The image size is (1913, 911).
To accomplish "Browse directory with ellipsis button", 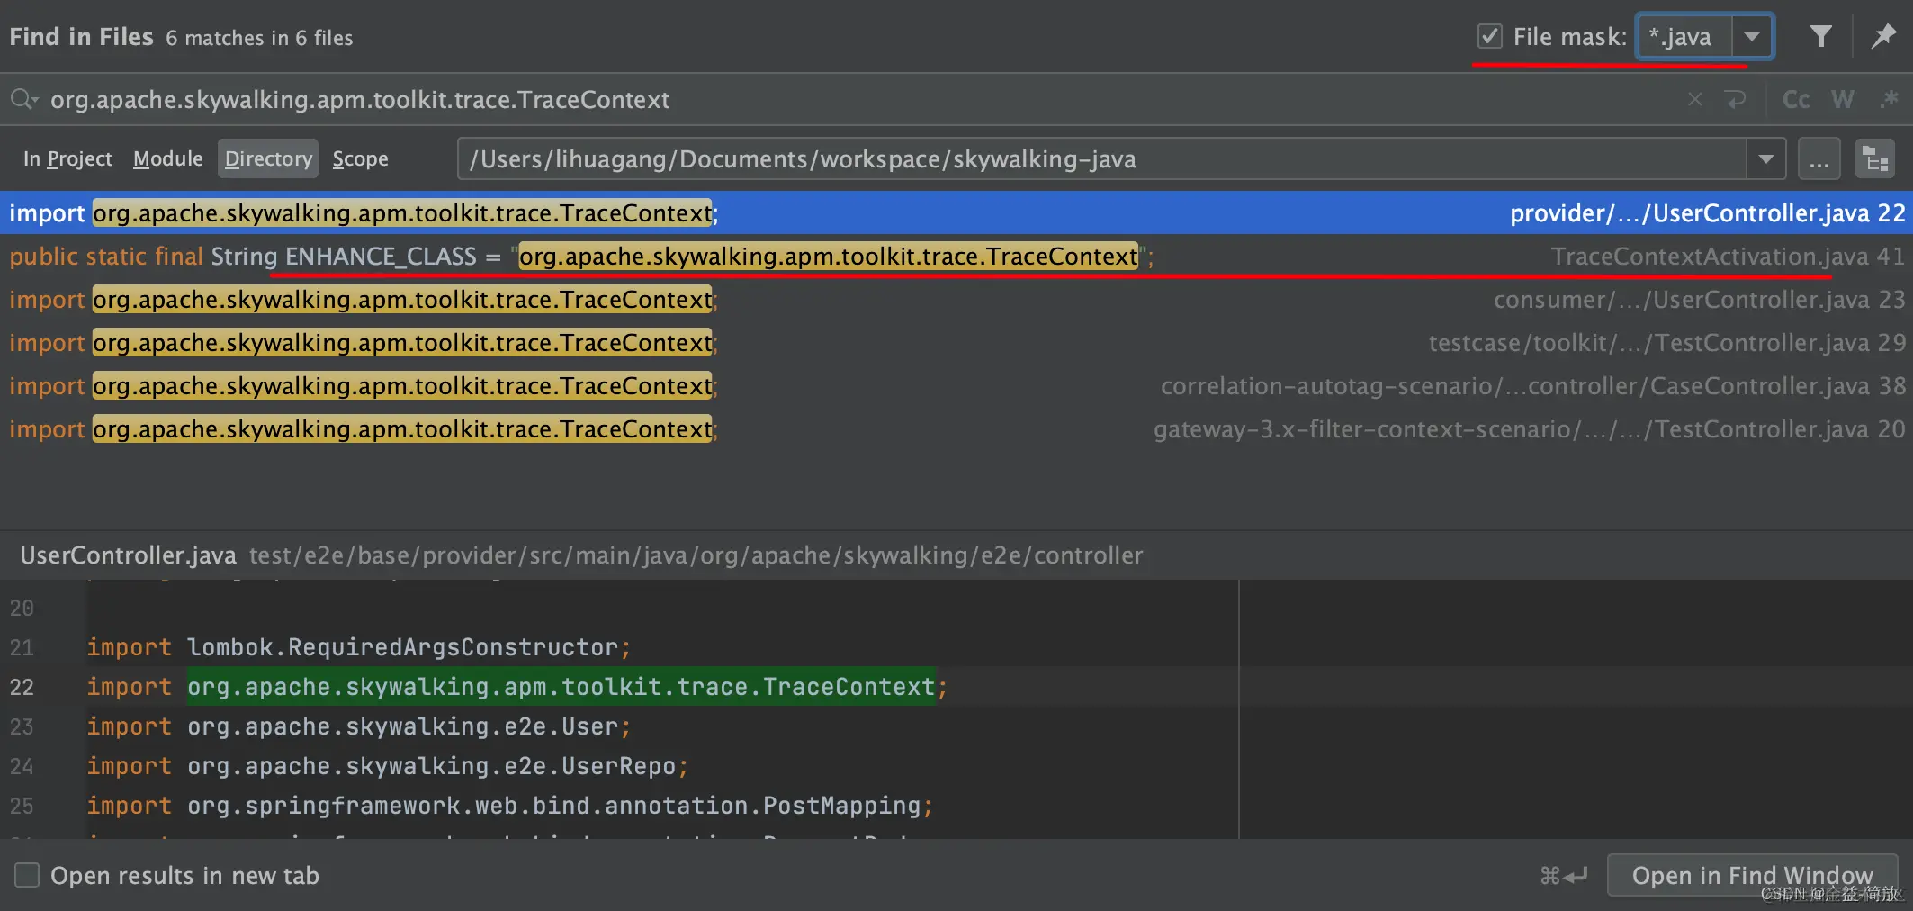I will (x=1819, y=159).
